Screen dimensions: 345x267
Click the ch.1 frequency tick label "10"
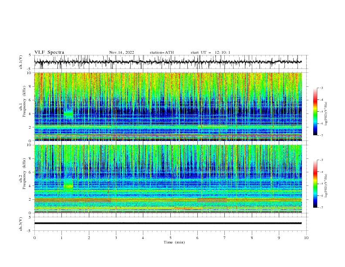coord(30,73)
